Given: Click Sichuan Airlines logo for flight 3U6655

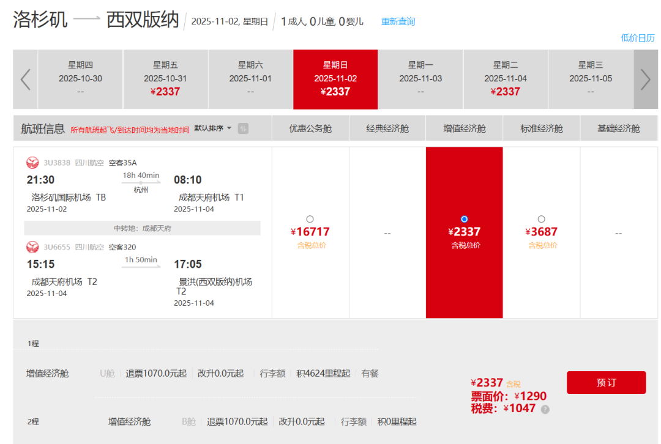Looking at the screenshot, I should click(32, 247).
